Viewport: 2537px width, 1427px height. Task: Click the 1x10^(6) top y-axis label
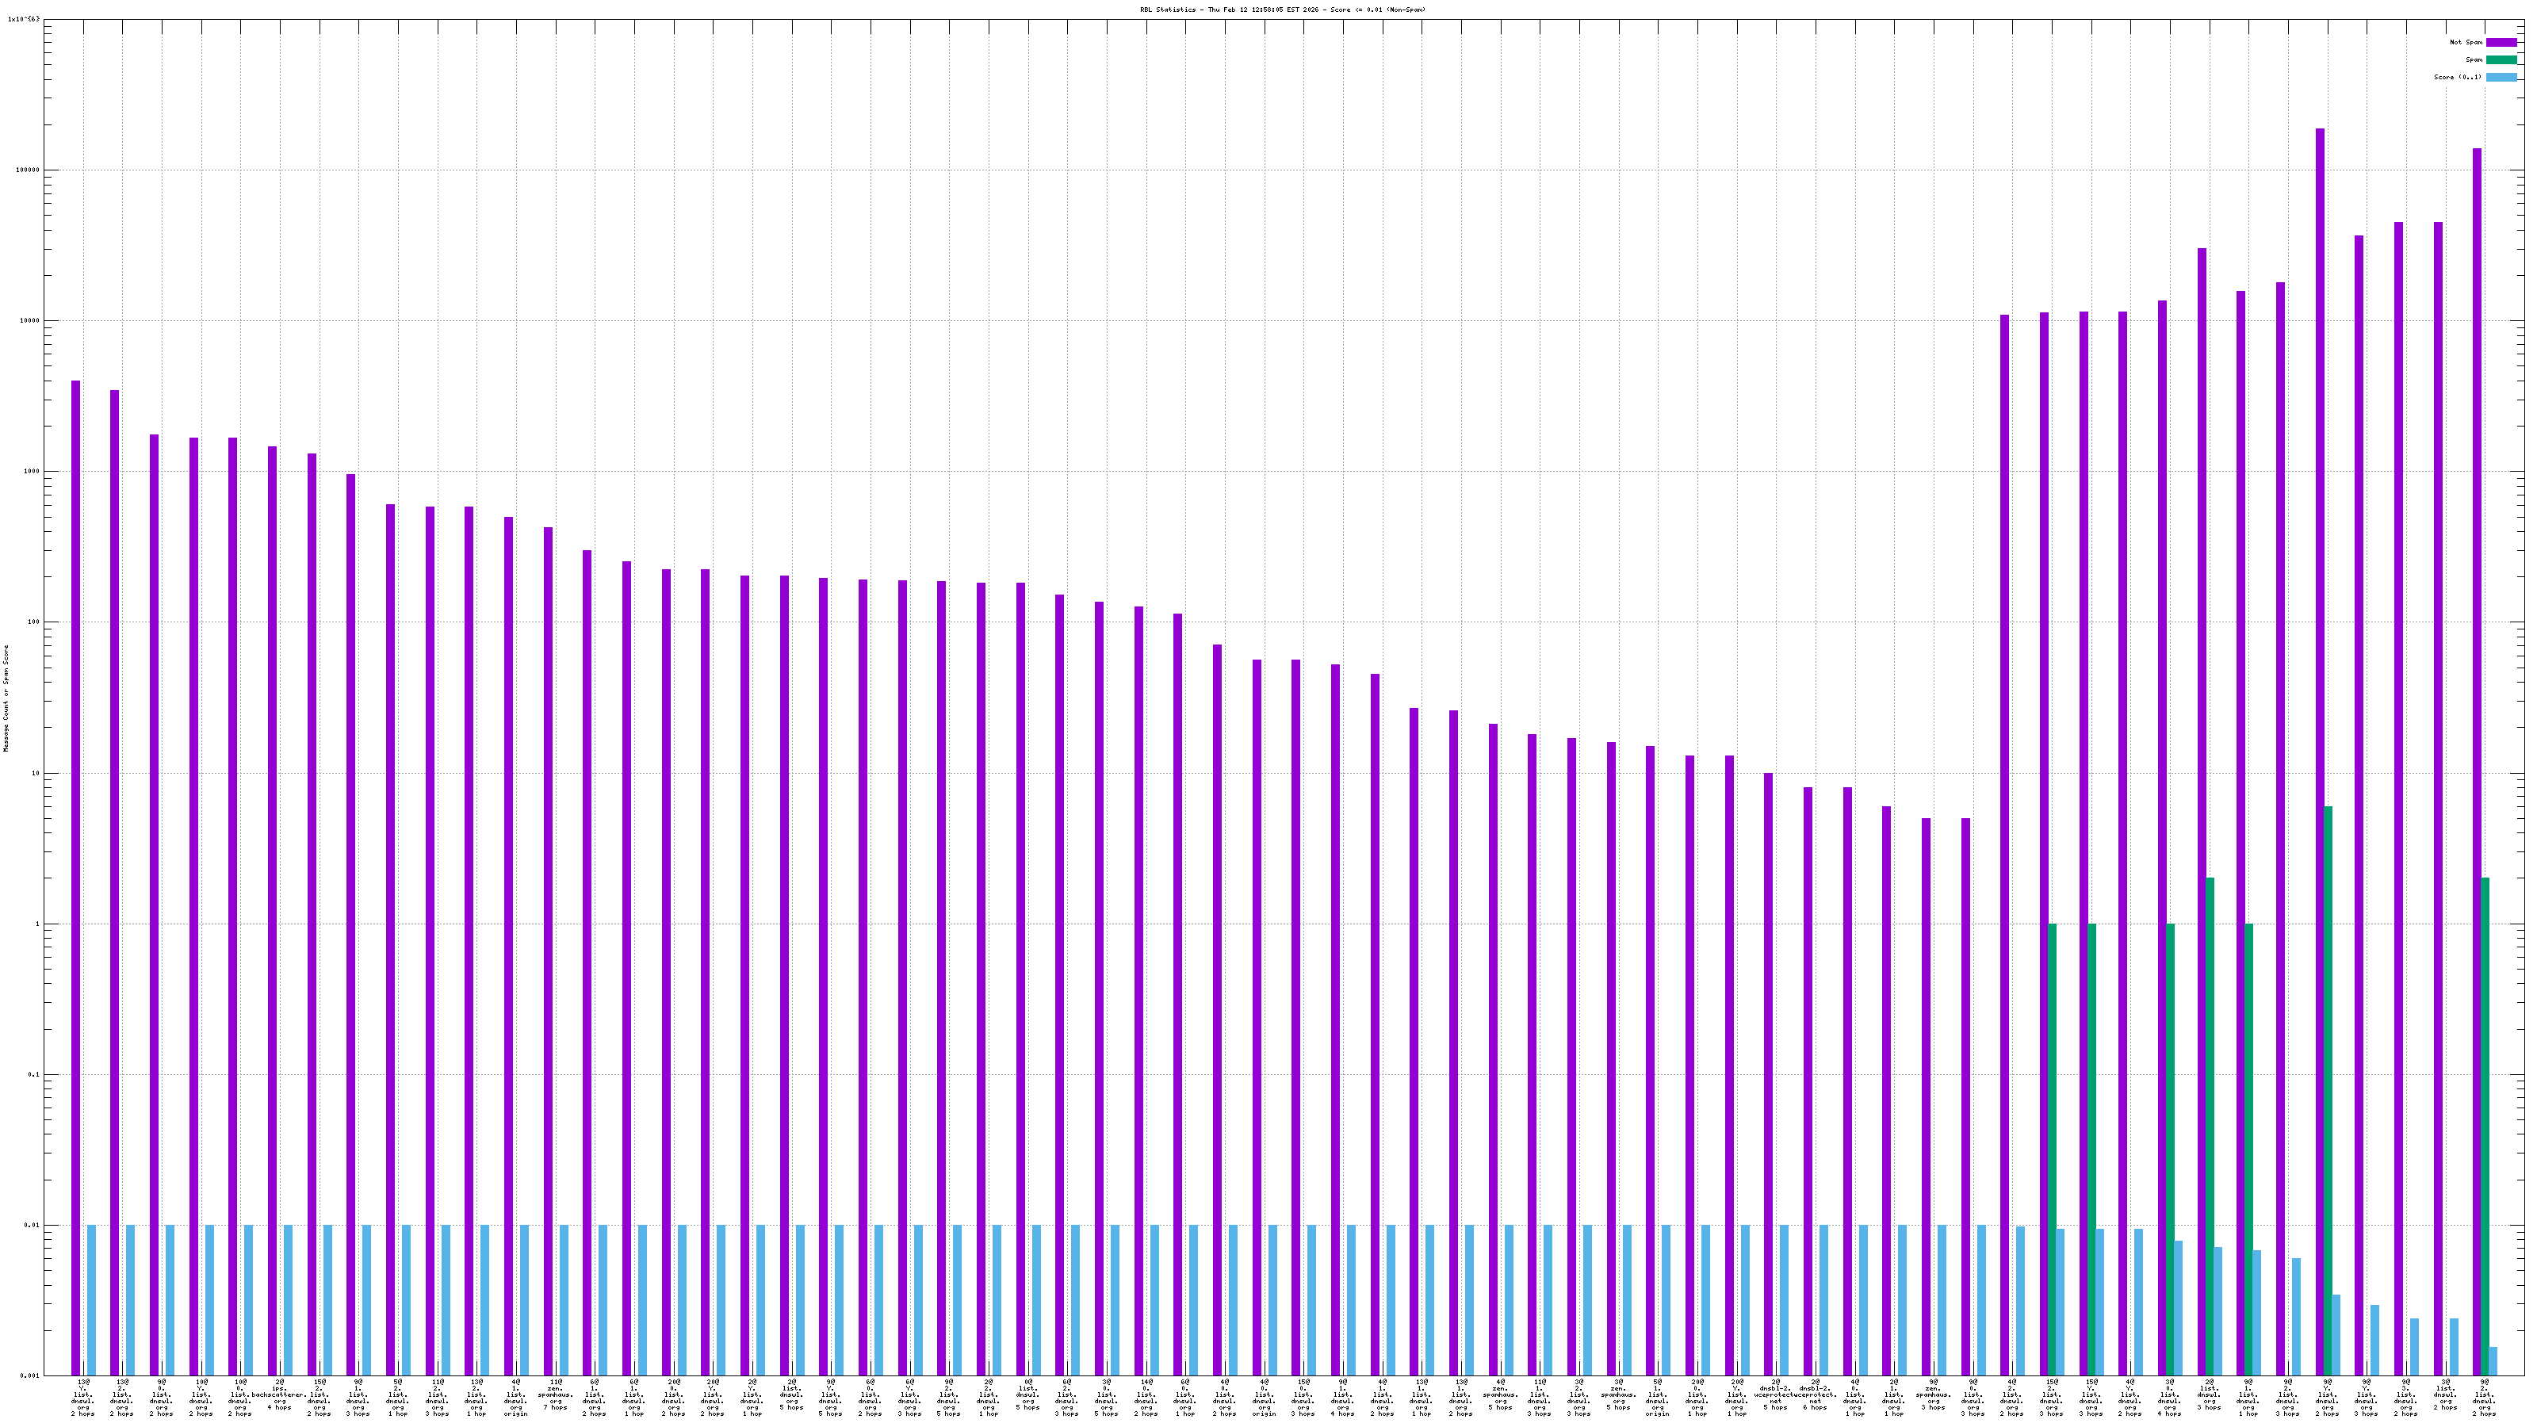[x=24, y=19]
